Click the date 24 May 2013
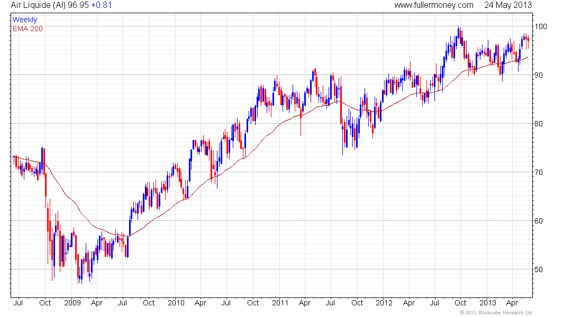The height and width of the screenshot is (317, 582). 508,5
